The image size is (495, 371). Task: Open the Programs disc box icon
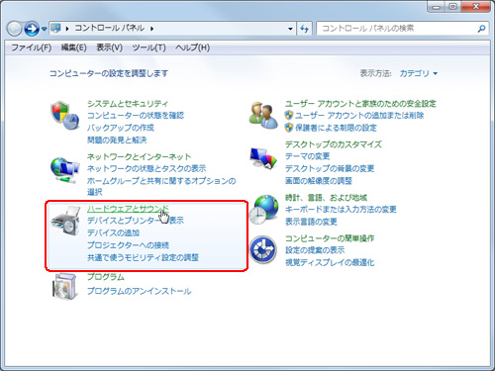pos(65,286)
